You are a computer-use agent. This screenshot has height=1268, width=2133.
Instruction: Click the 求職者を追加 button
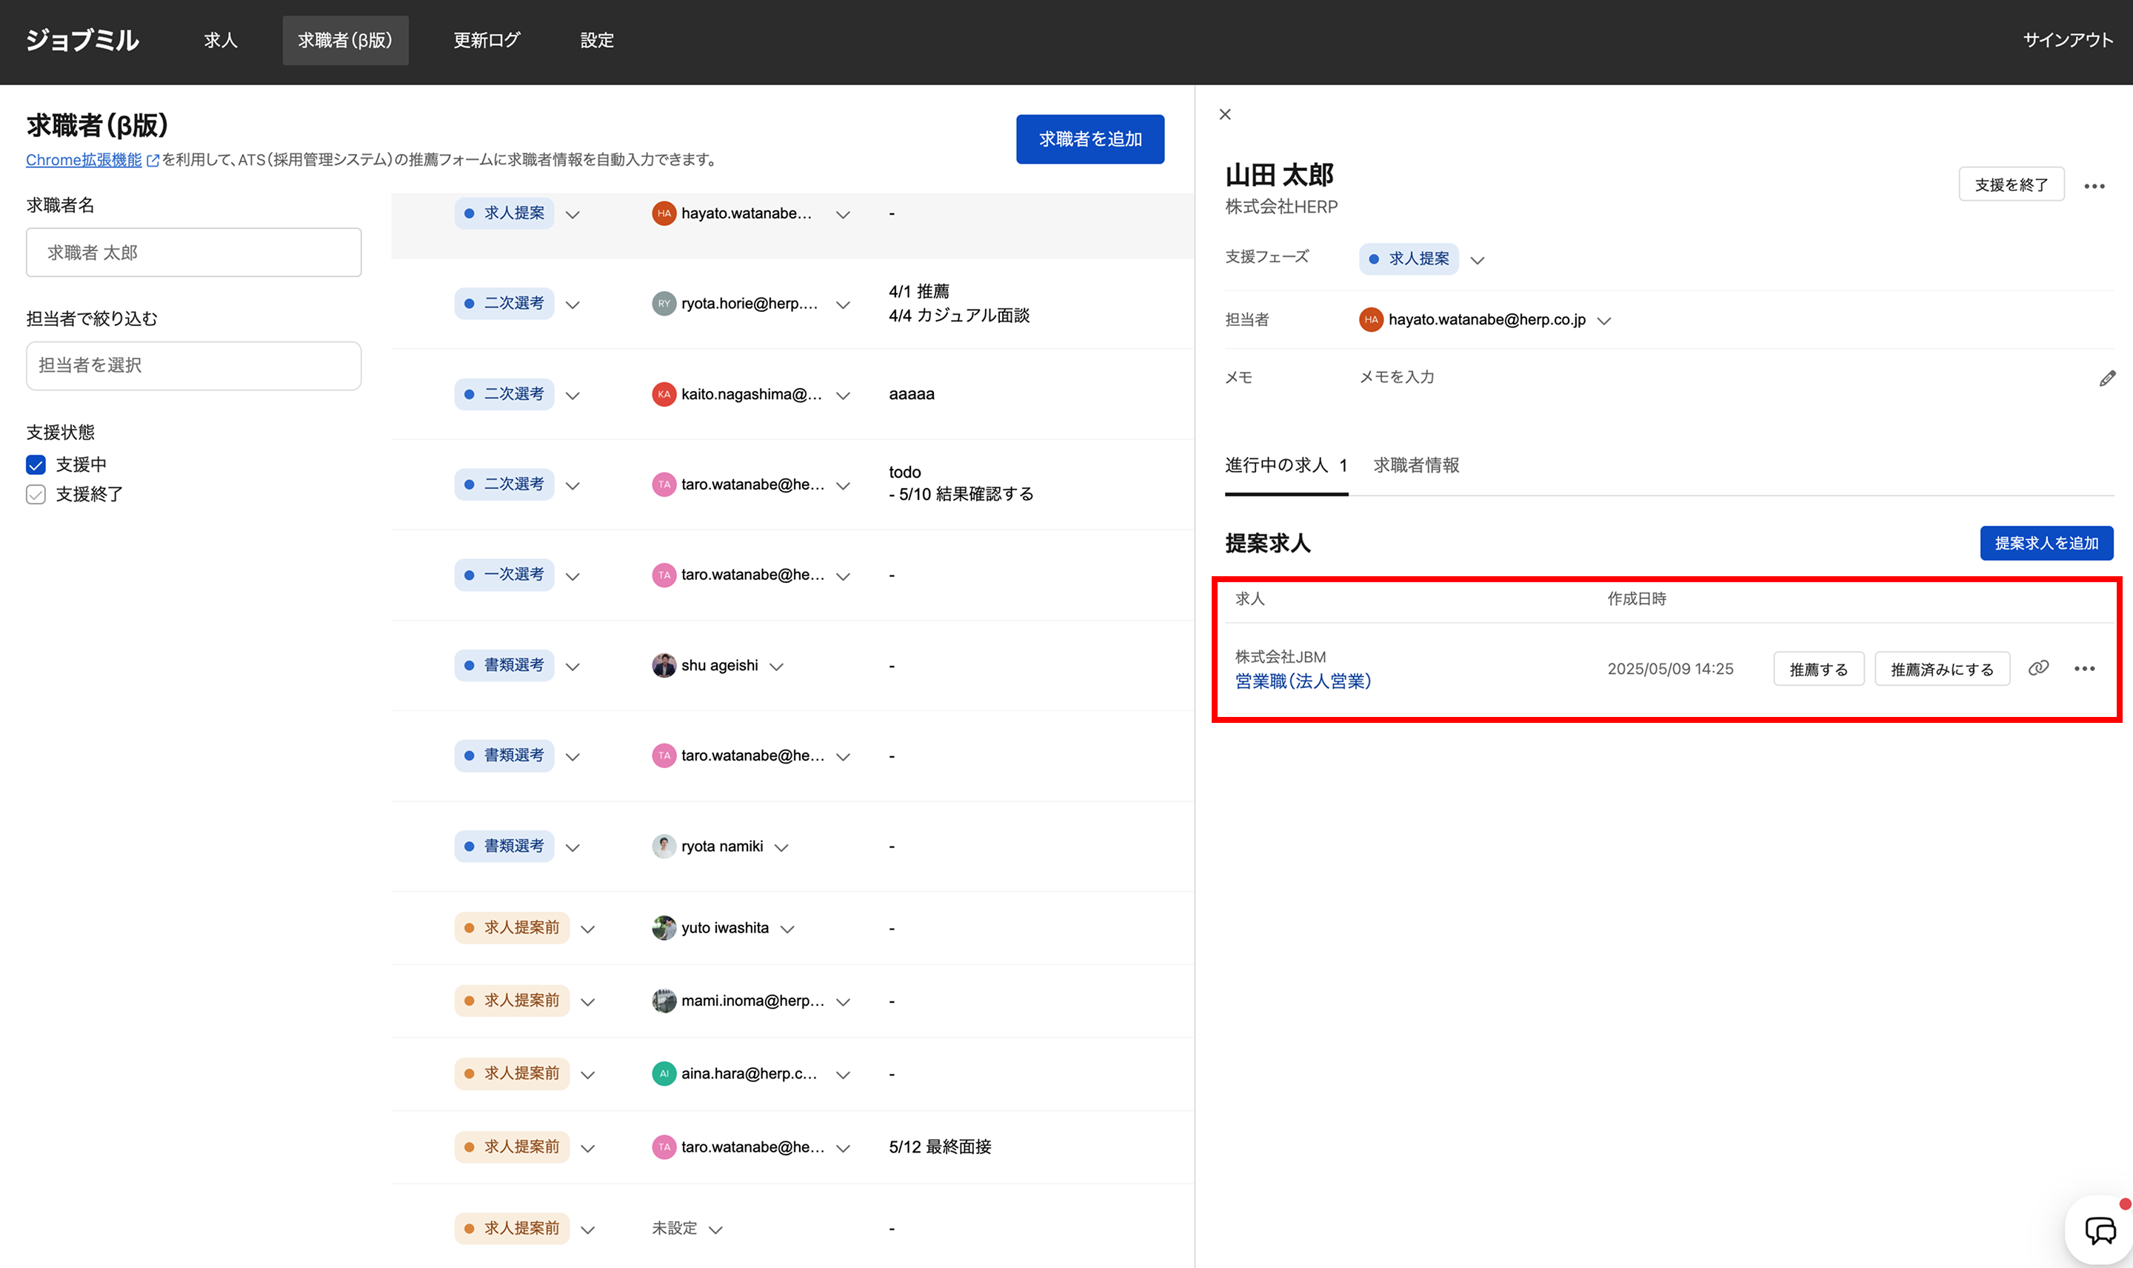point(1089,139)
